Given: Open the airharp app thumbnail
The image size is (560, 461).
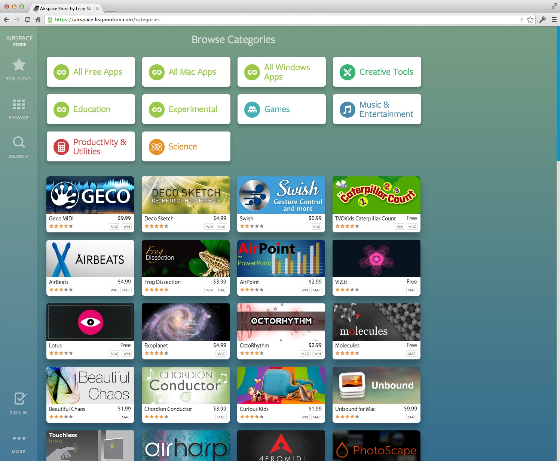Looking at the screenshot, I should 186,446.
